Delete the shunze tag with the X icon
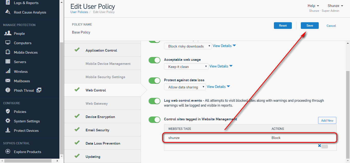This screenshot has width=350, height=163. coord(320,146)
